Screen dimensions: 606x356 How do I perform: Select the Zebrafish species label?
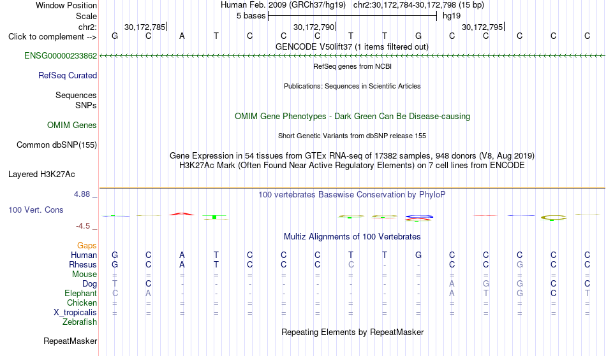80,322
